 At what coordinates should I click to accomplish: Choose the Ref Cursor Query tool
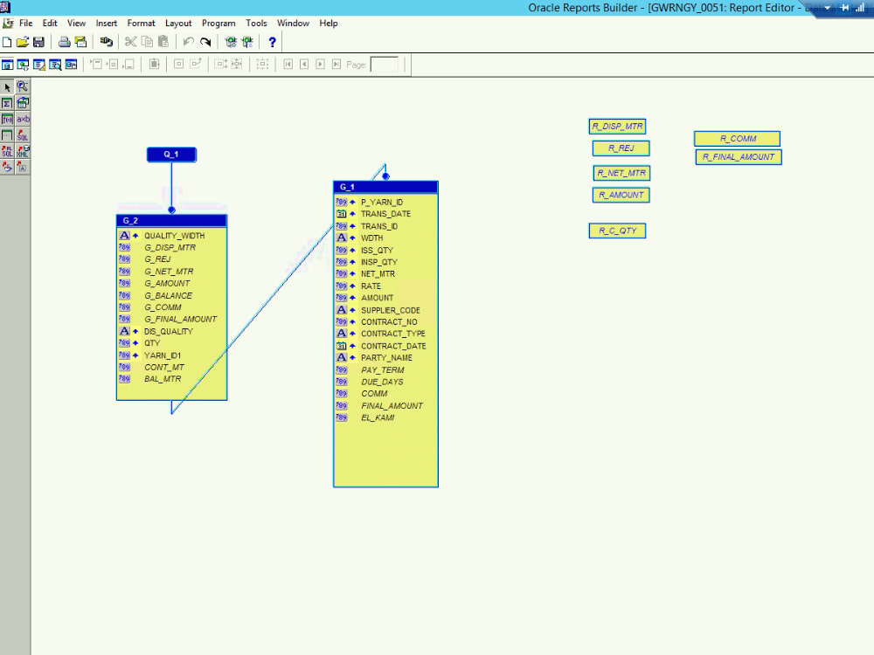[x=8, y=150]
